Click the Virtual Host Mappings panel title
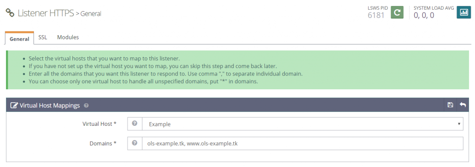475x167 pixels. coord(50,105)
